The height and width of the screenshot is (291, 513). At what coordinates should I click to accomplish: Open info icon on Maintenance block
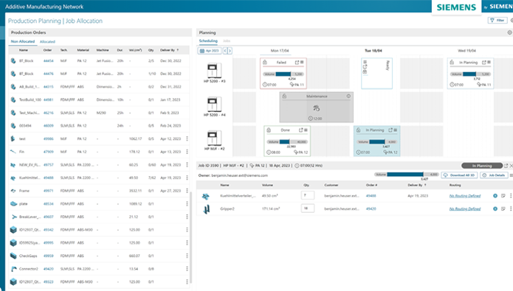click(348, 96)
